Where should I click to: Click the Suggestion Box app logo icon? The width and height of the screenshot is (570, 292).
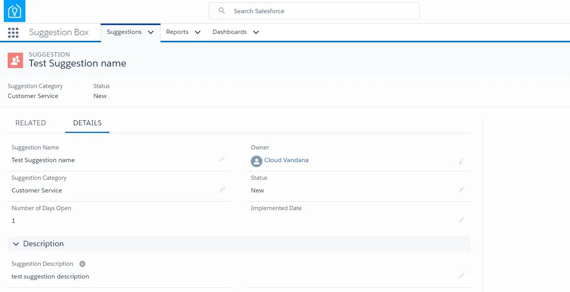tap(15, 11)
